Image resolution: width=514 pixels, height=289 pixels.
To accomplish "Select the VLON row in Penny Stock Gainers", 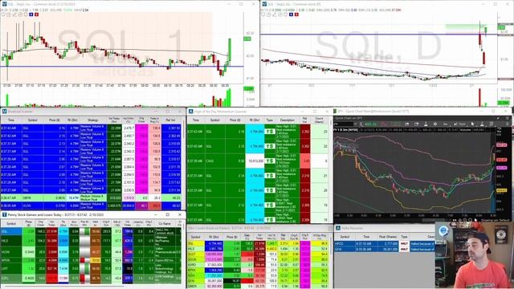I will tap(91, 251).
